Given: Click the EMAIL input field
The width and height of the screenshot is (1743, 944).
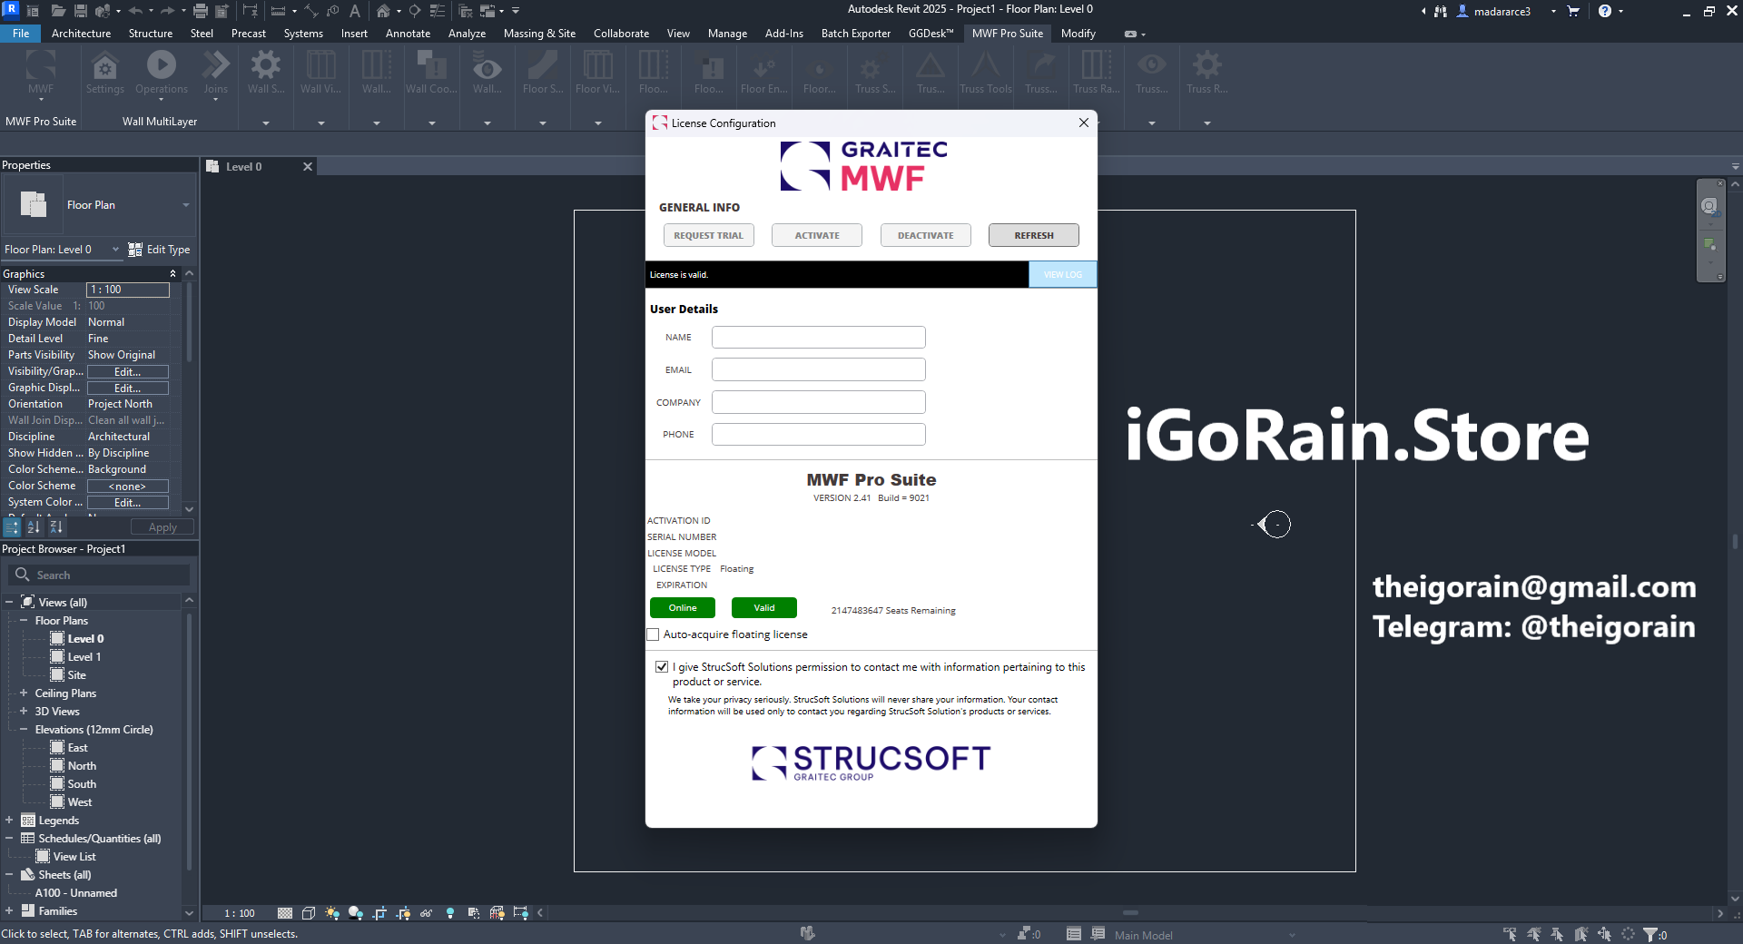Looking at the screenshot, I should click(x=818, y=369).
